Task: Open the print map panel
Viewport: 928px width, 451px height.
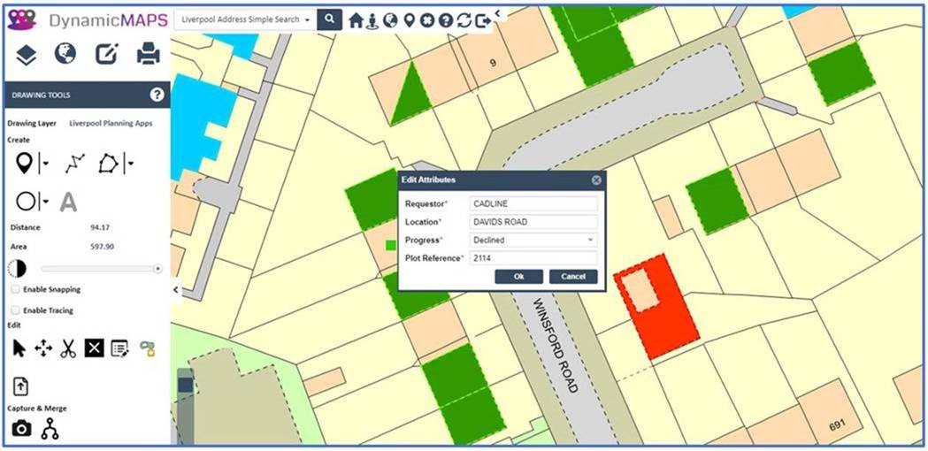Action: coord(148,54)
